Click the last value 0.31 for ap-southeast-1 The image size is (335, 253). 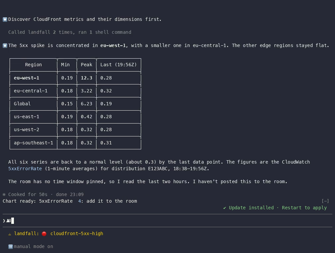[x=106, y=143]
